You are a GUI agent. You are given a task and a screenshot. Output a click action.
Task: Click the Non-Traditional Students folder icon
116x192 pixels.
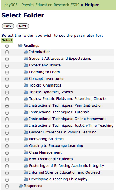[x=26, y=159]
